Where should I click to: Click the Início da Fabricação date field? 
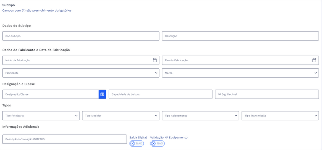coord(75,60)
